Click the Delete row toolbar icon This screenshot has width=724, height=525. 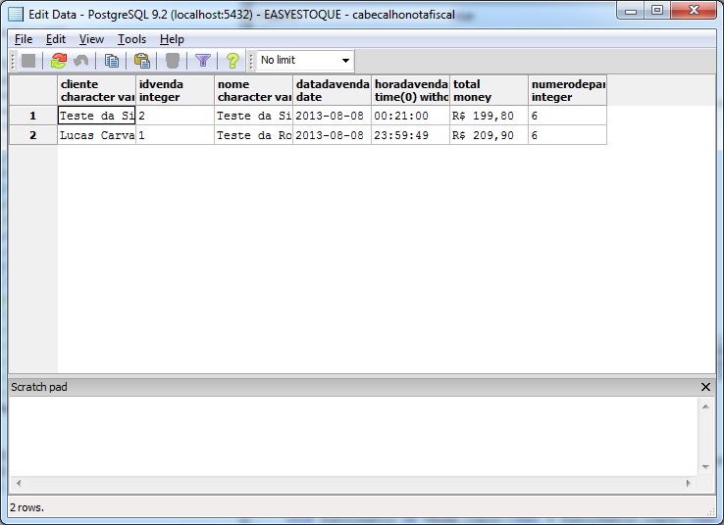pyautogui.click(x=173, y=61)
